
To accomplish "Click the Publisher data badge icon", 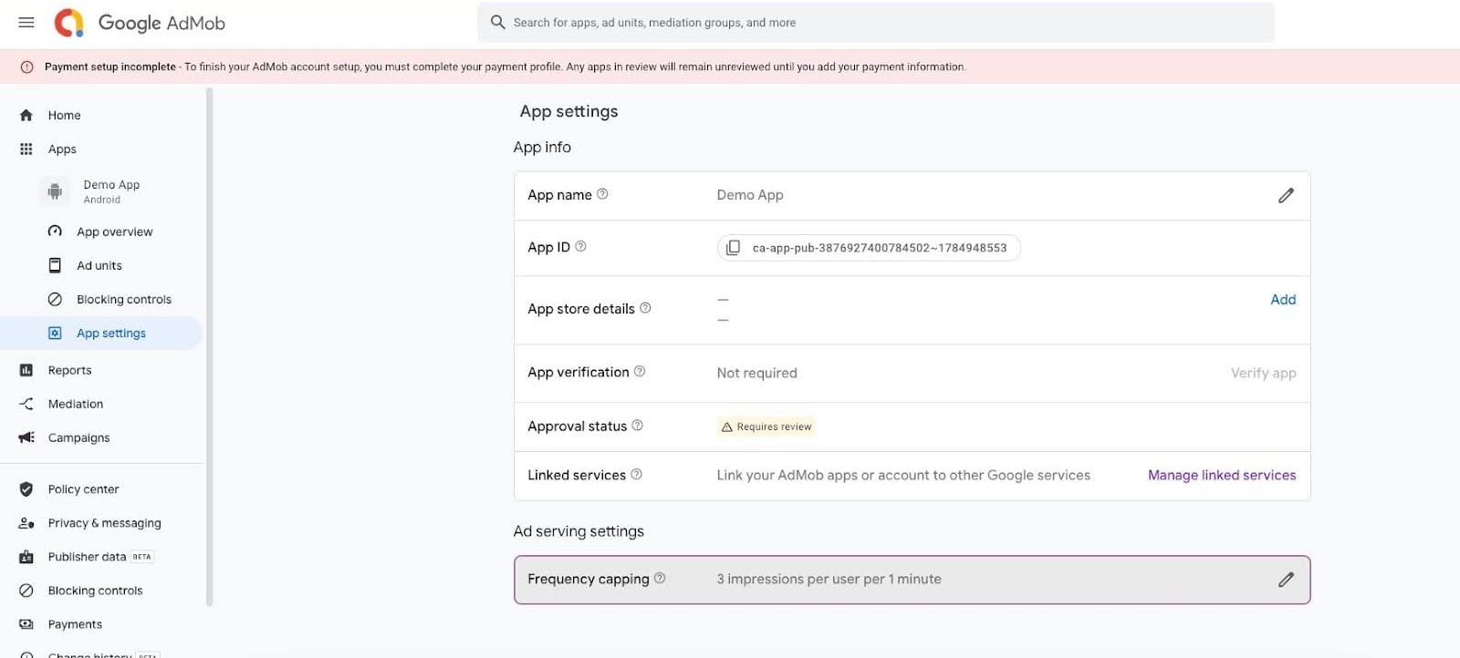I will point(26,557).
